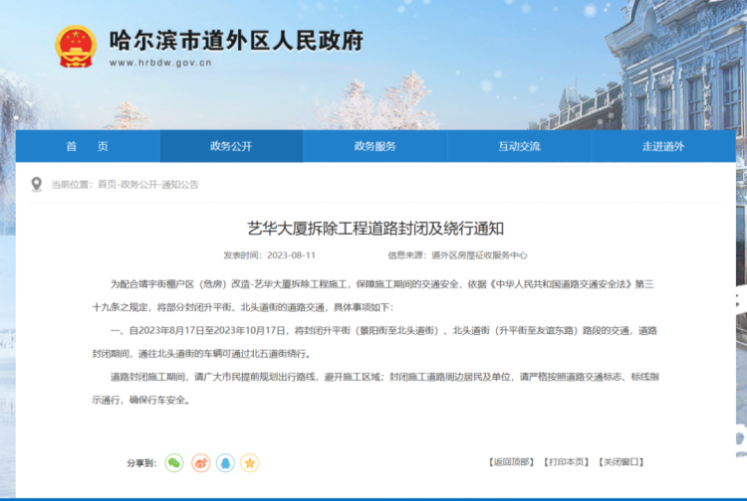Viewport: 747px width, 501px height.
Task: Click 首页 in the breadcrumb path
Action: [x=107, y=185]
